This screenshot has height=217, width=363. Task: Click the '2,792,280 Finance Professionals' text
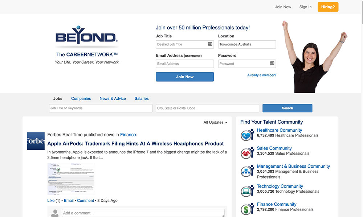coord(285,210)
